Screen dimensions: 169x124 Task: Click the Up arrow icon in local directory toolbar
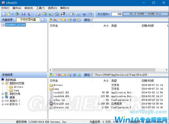51,75
